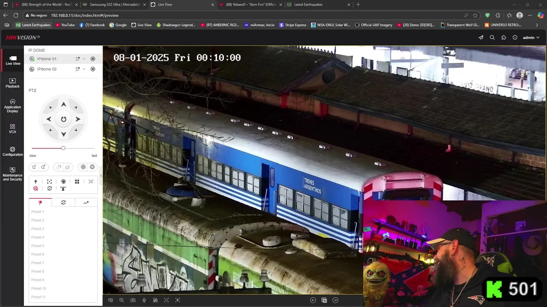Pan camera right with PTZ arrow

point(78,119)
